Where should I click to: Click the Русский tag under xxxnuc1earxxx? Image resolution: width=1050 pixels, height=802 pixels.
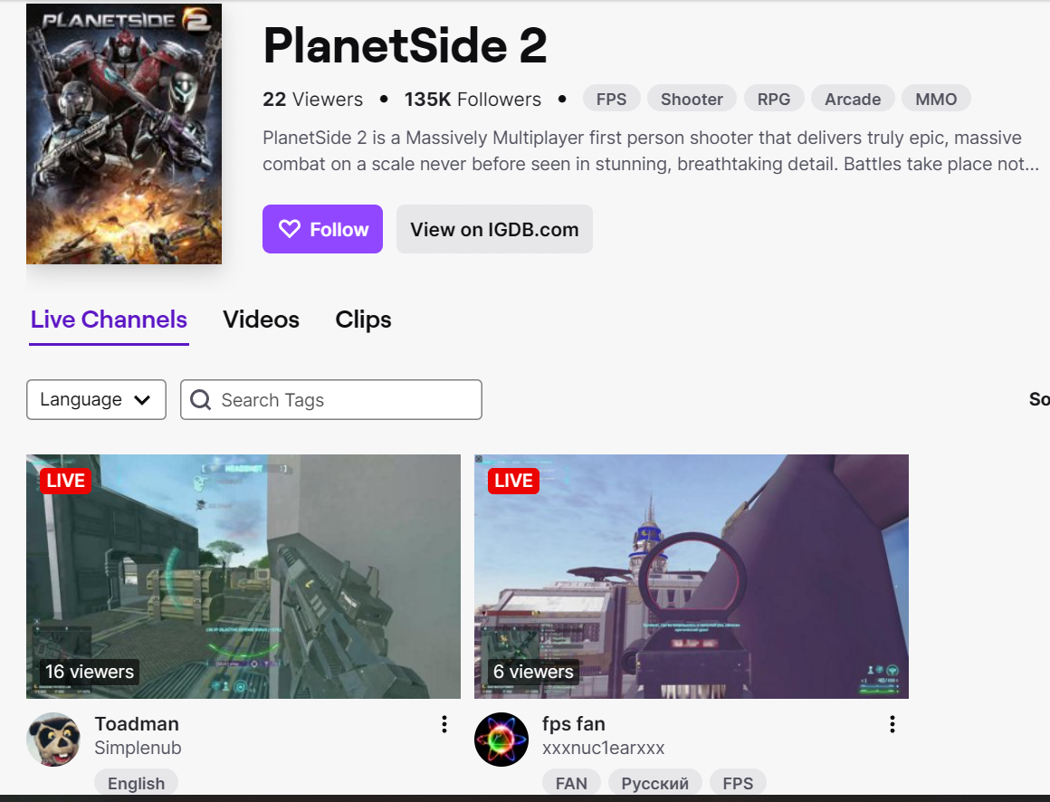[655, 783]
